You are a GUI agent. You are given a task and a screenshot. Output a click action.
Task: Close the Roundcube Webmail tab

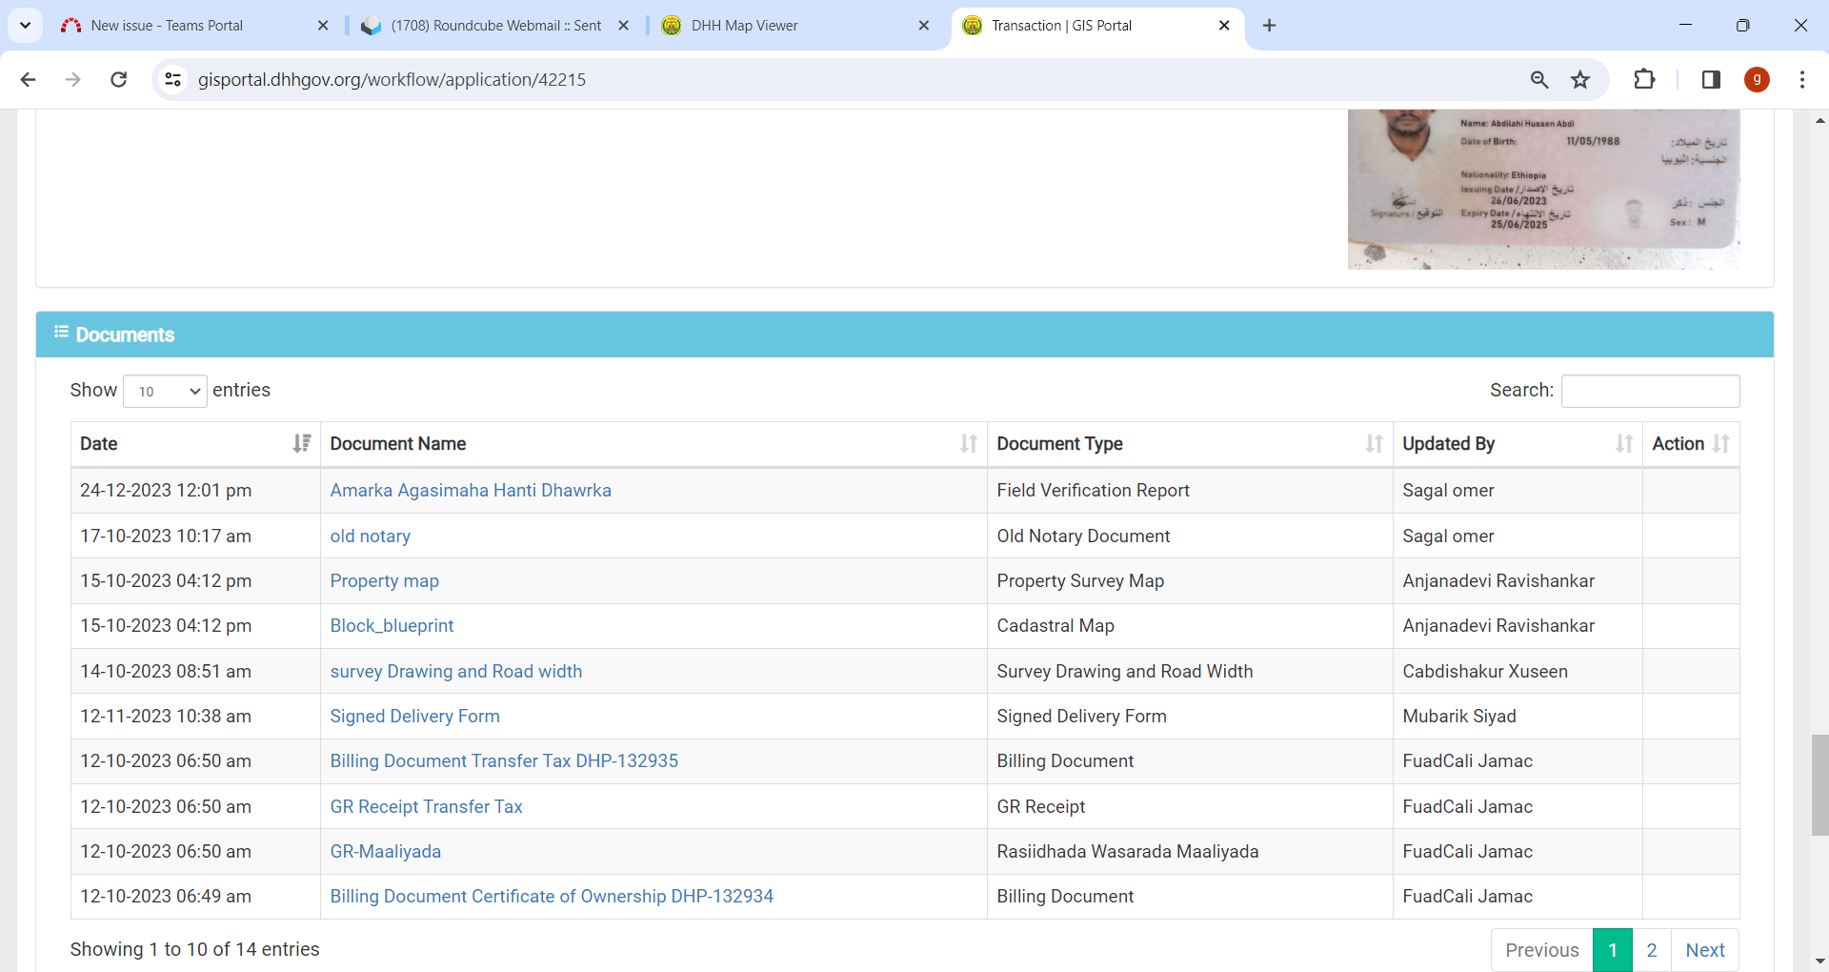[624, 26]
